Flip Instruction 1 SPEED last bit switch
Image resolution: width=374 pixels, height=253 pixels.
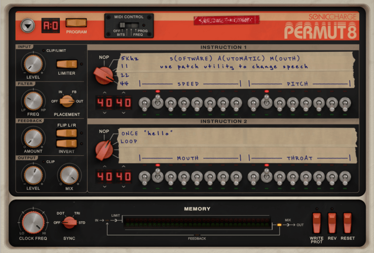[x=236, y=104]
